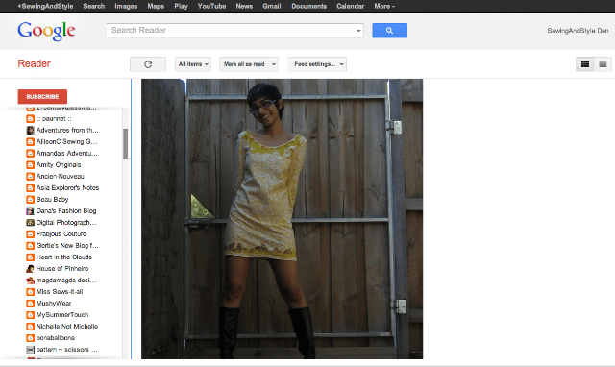Open the More menu in top bar

[x=384, y=7]
